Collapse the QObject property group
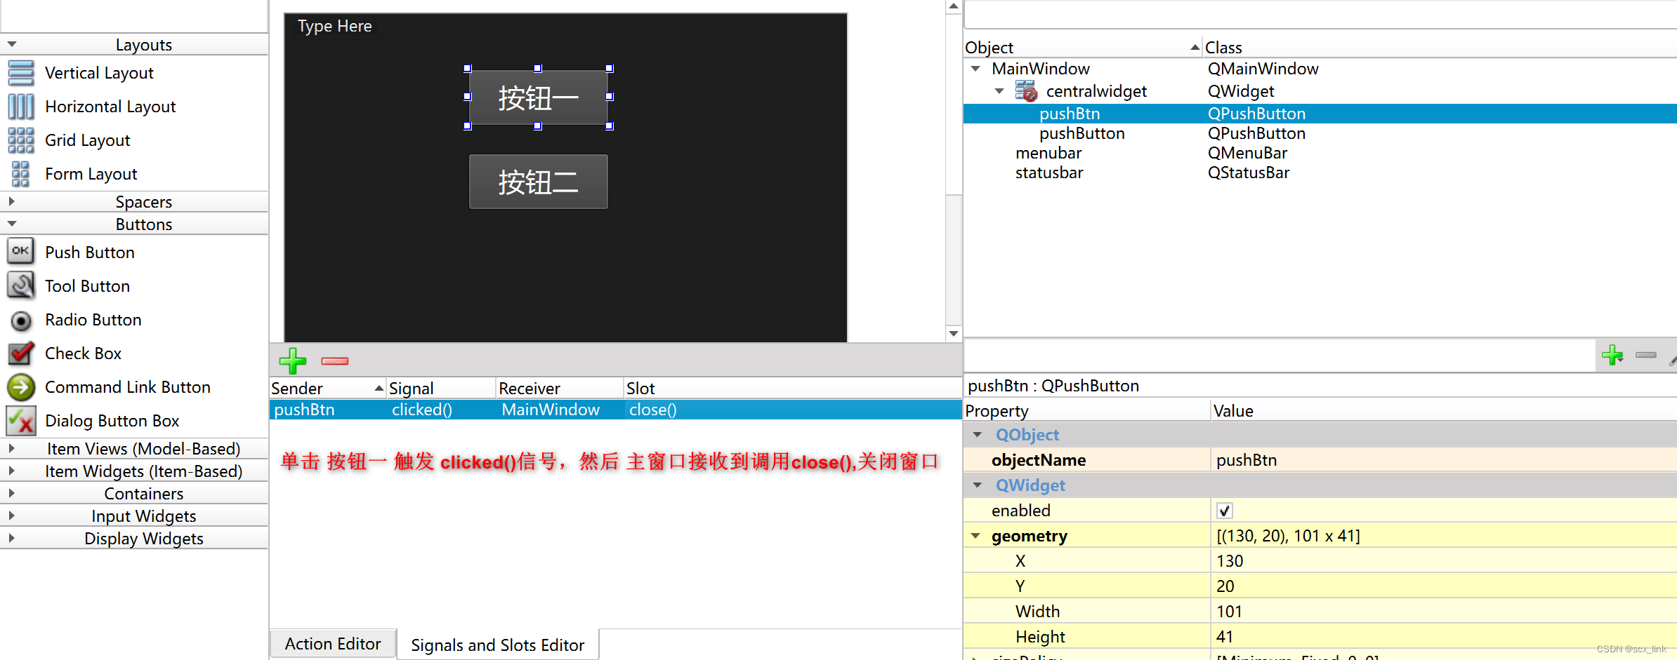 [x=977, y=435]
